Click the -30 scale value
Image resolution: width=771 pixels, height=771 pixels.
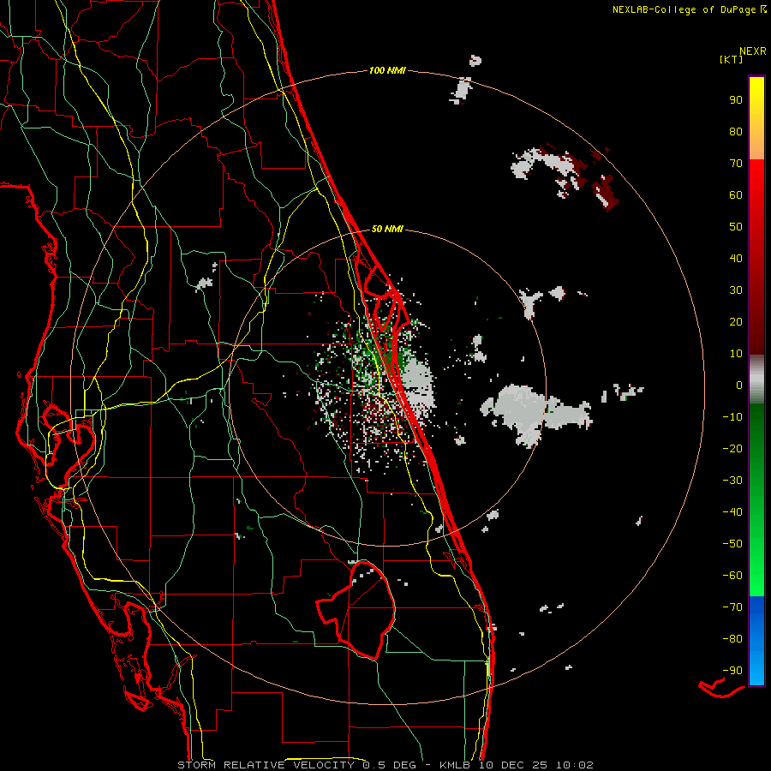pyautogui.click(x=732, y=481)
